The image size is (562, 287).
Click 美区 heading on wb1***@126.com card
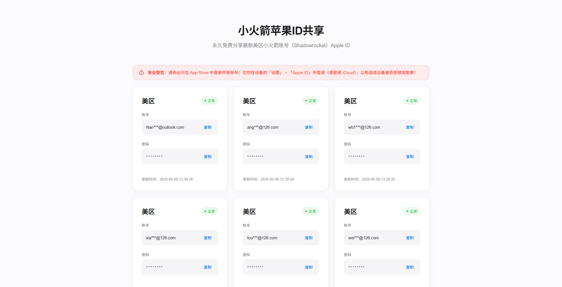pyautogui.click(x=350, y=101)
